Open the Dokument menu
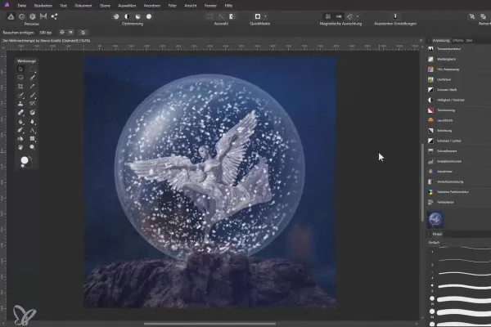Screen dimensions: 491x327 coord(83,6)
